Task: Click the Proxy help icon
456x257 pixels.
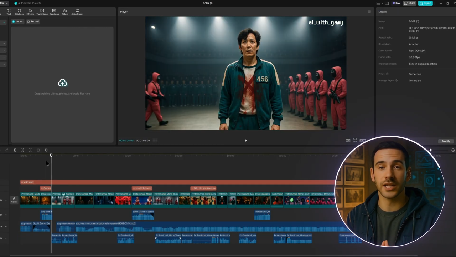Action: coord(387,74)
